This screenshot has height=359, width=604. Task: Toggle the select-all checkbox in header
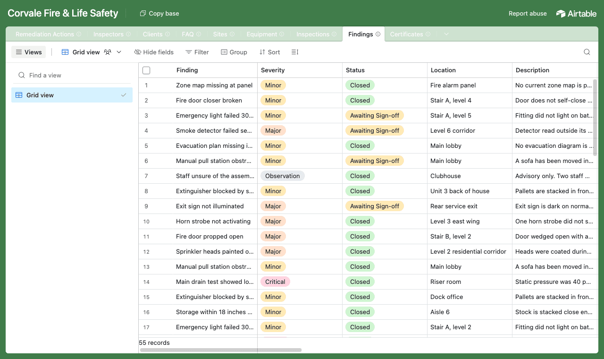point(146,70)
